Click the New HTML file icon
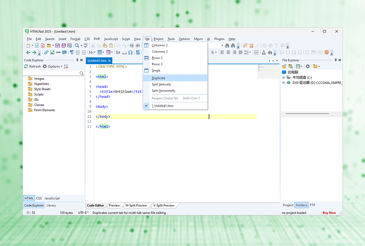 [x=37, y=45]
